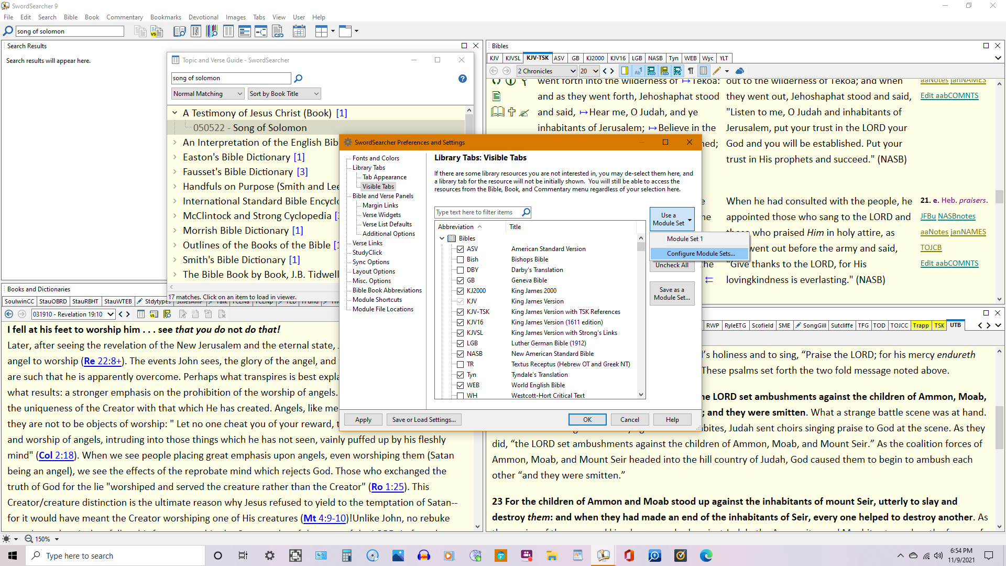The height and width of the screenshot is (566, 1006).
Task: Uncheck the LGB Luther German Bible checkbox
Action: [x=460, y=343]
